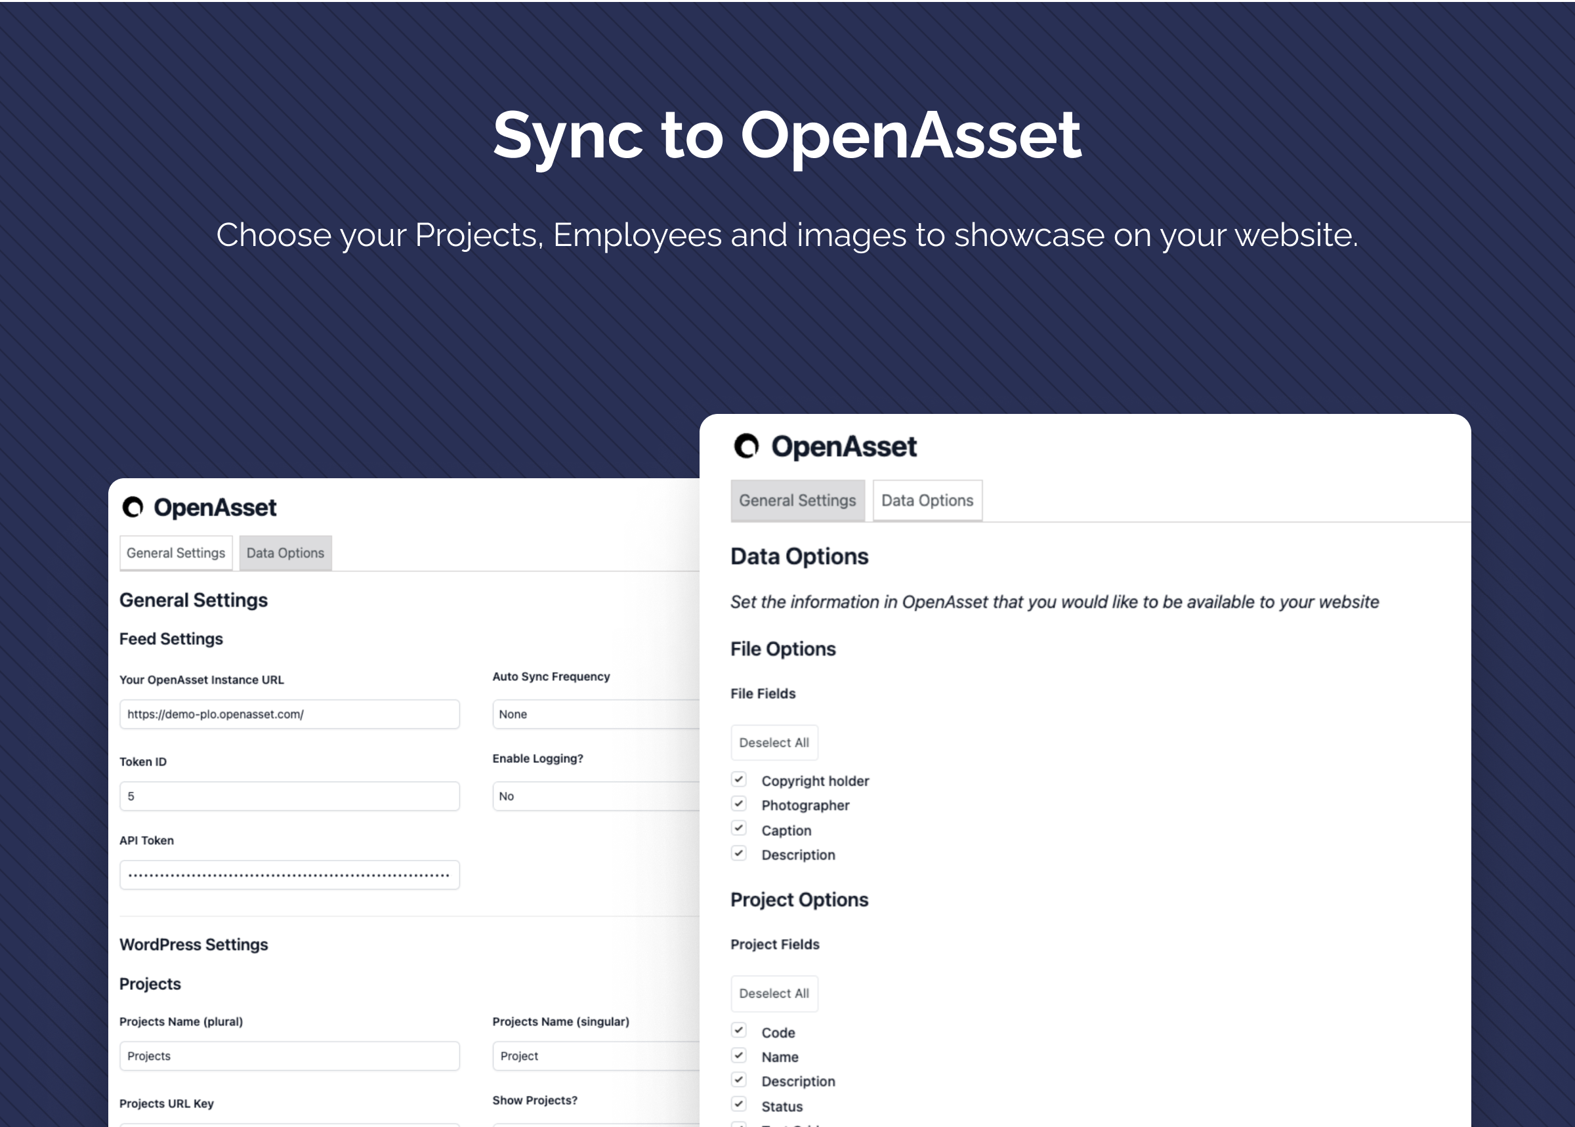
Task: Click the OpenAsset title in left panel
Action: click(x=215, y=508)
